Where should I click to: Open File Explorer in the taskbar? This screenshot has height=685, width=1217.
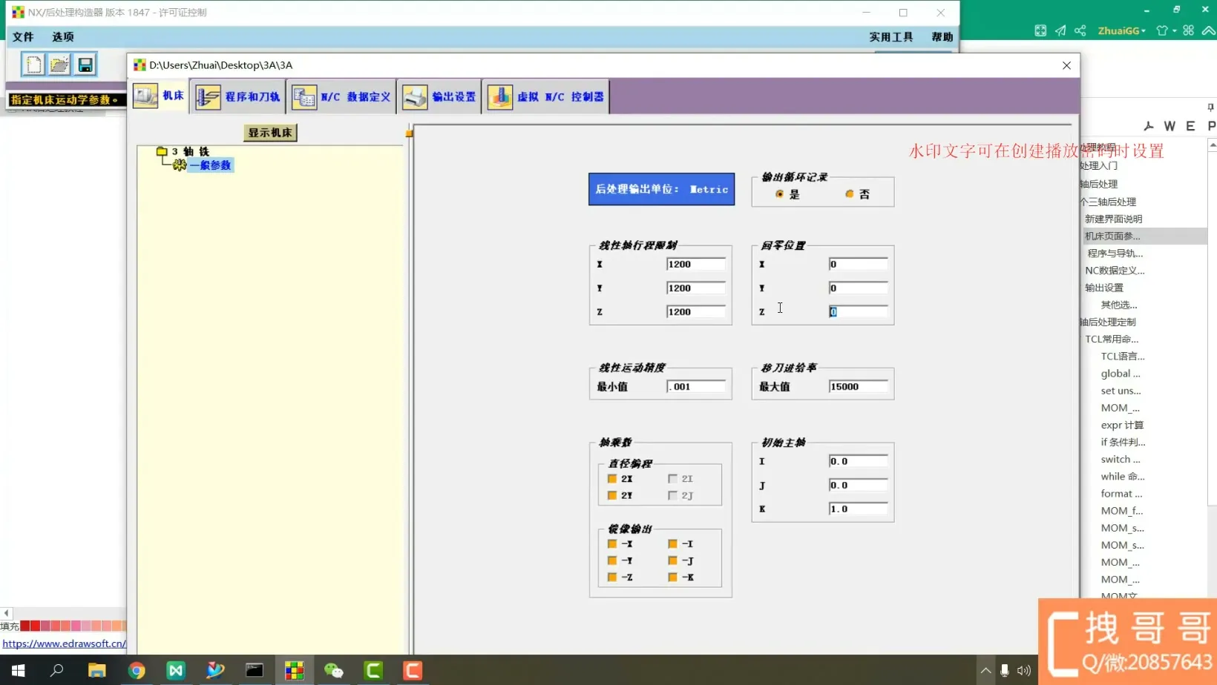[97, 671]
